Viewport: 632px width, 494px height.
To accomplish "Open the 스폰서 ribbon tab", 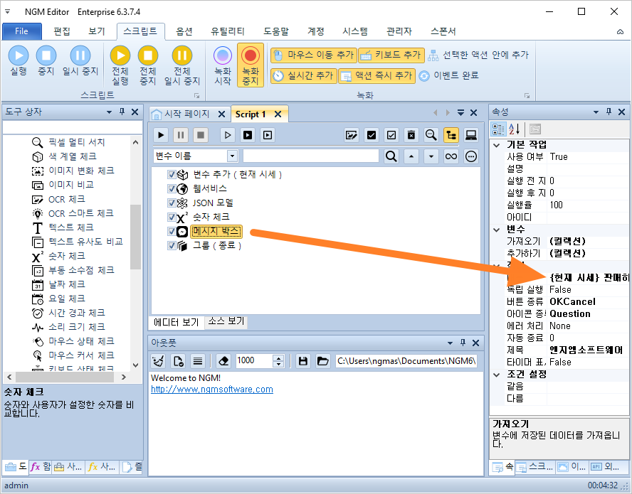I will pos(443,31).
